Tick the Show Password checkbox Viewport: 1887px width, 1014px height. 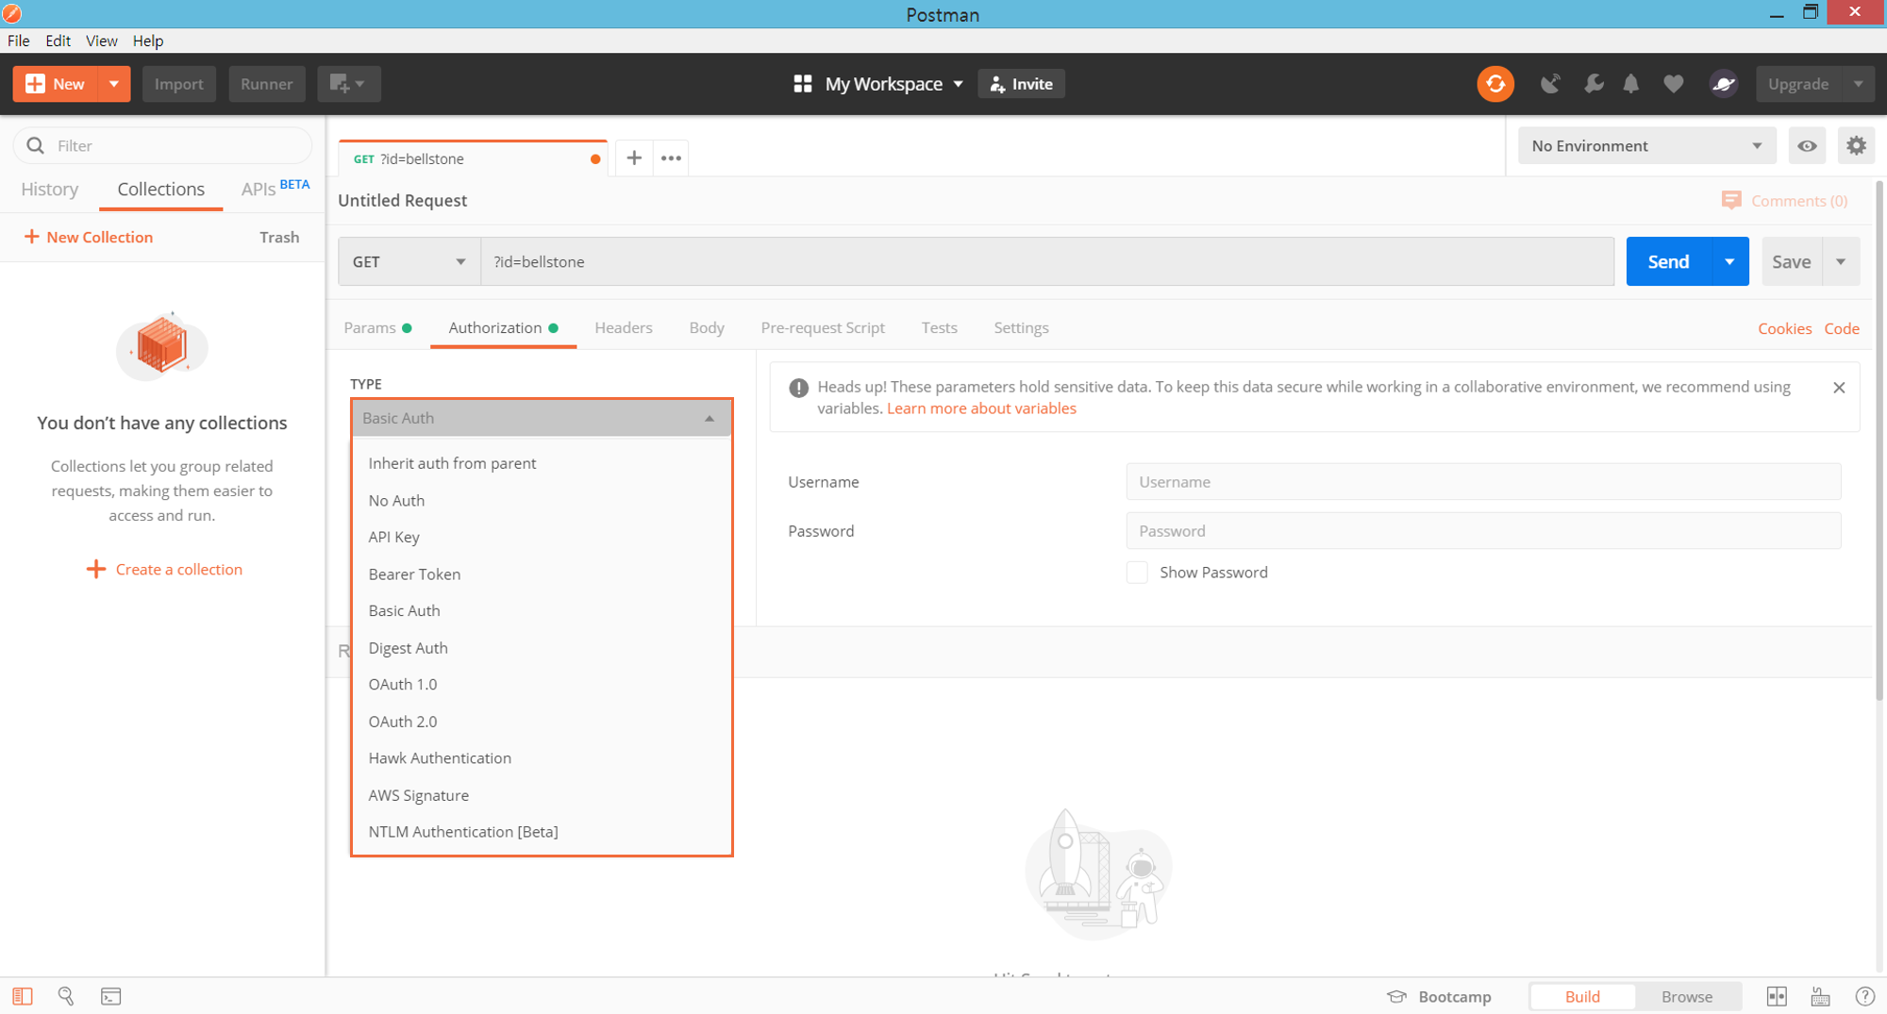pyautogui.click(x=1137, y=573)
